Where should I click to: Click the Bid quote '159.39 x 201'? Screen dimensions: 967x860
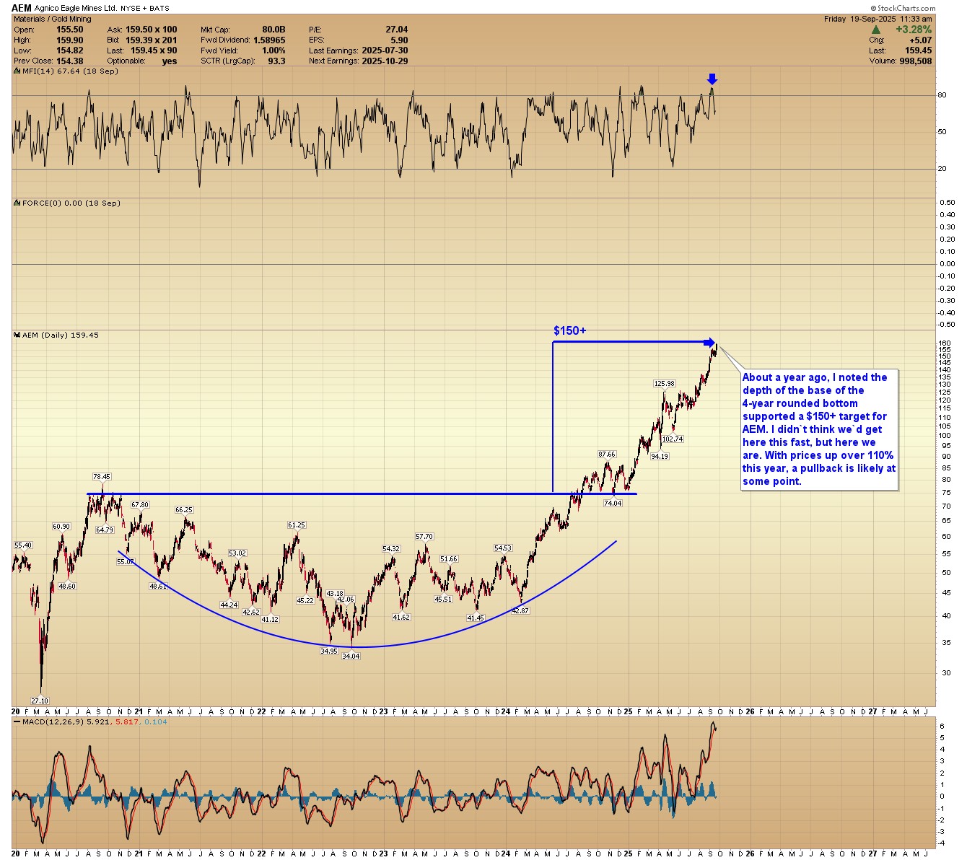[152, 40]
